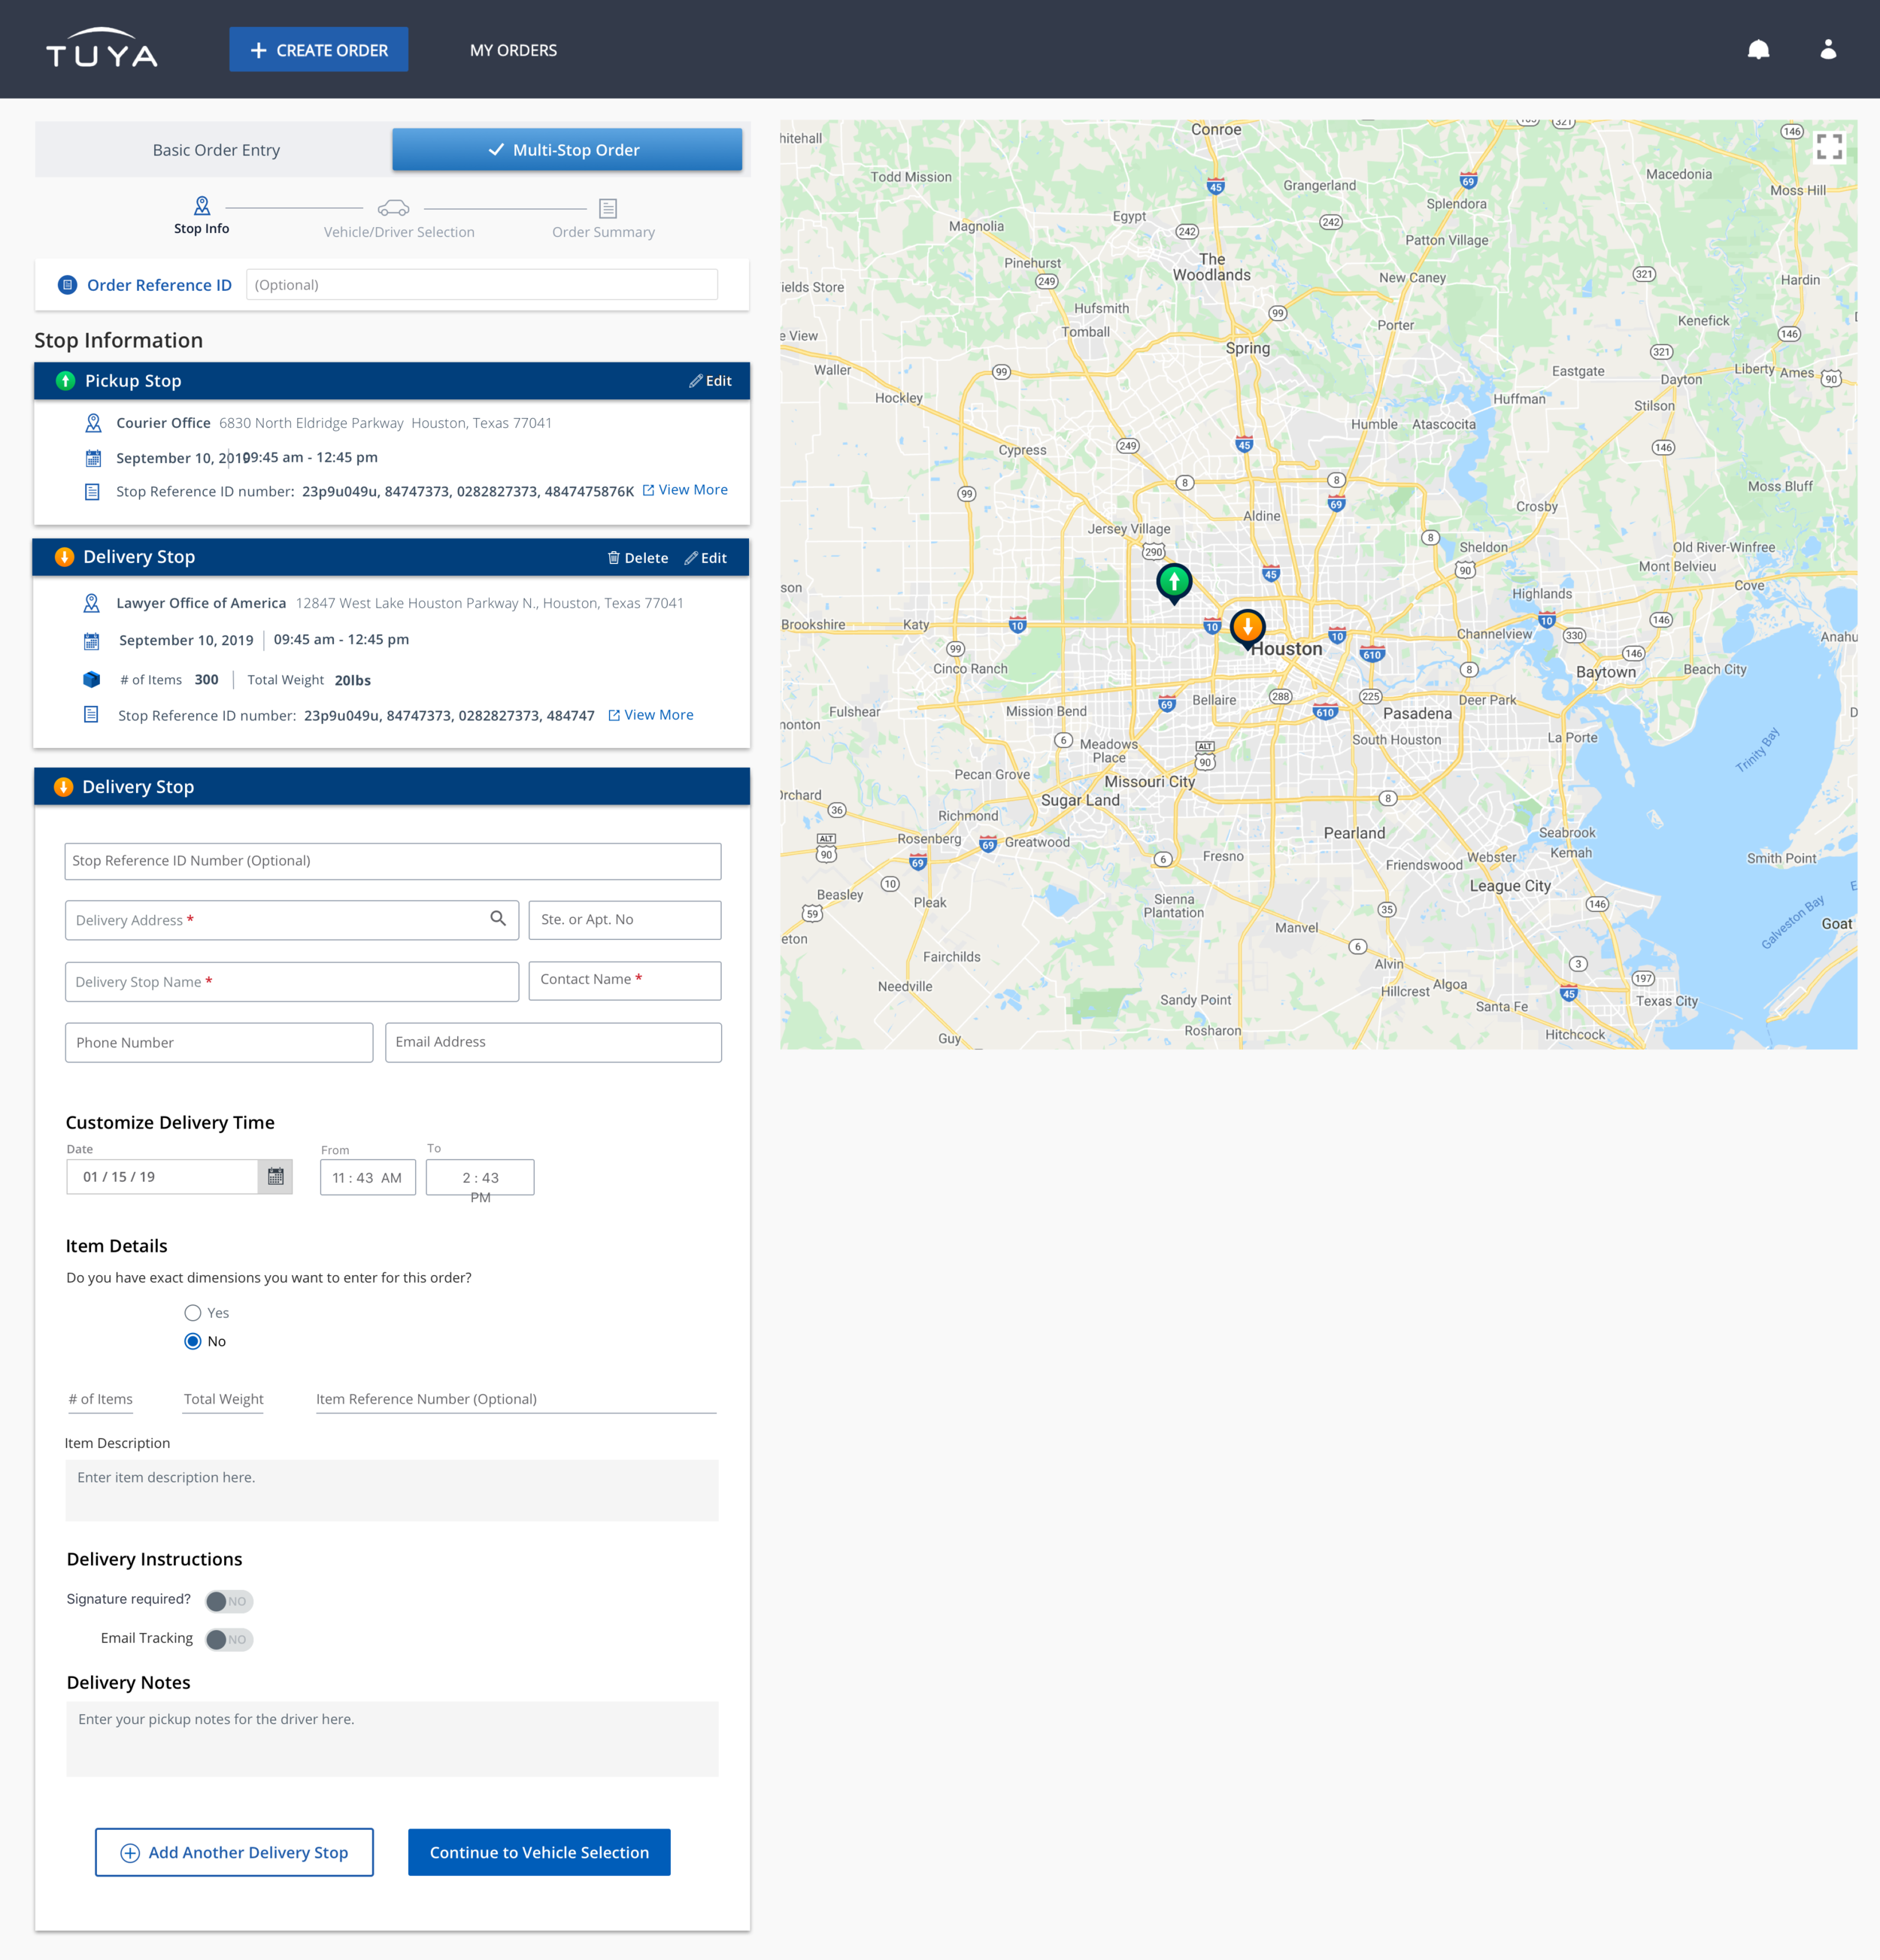Switch to Multi-Stop Order tab
The width and height of the screenshot is (1880, 1960).
pos(566,150)
